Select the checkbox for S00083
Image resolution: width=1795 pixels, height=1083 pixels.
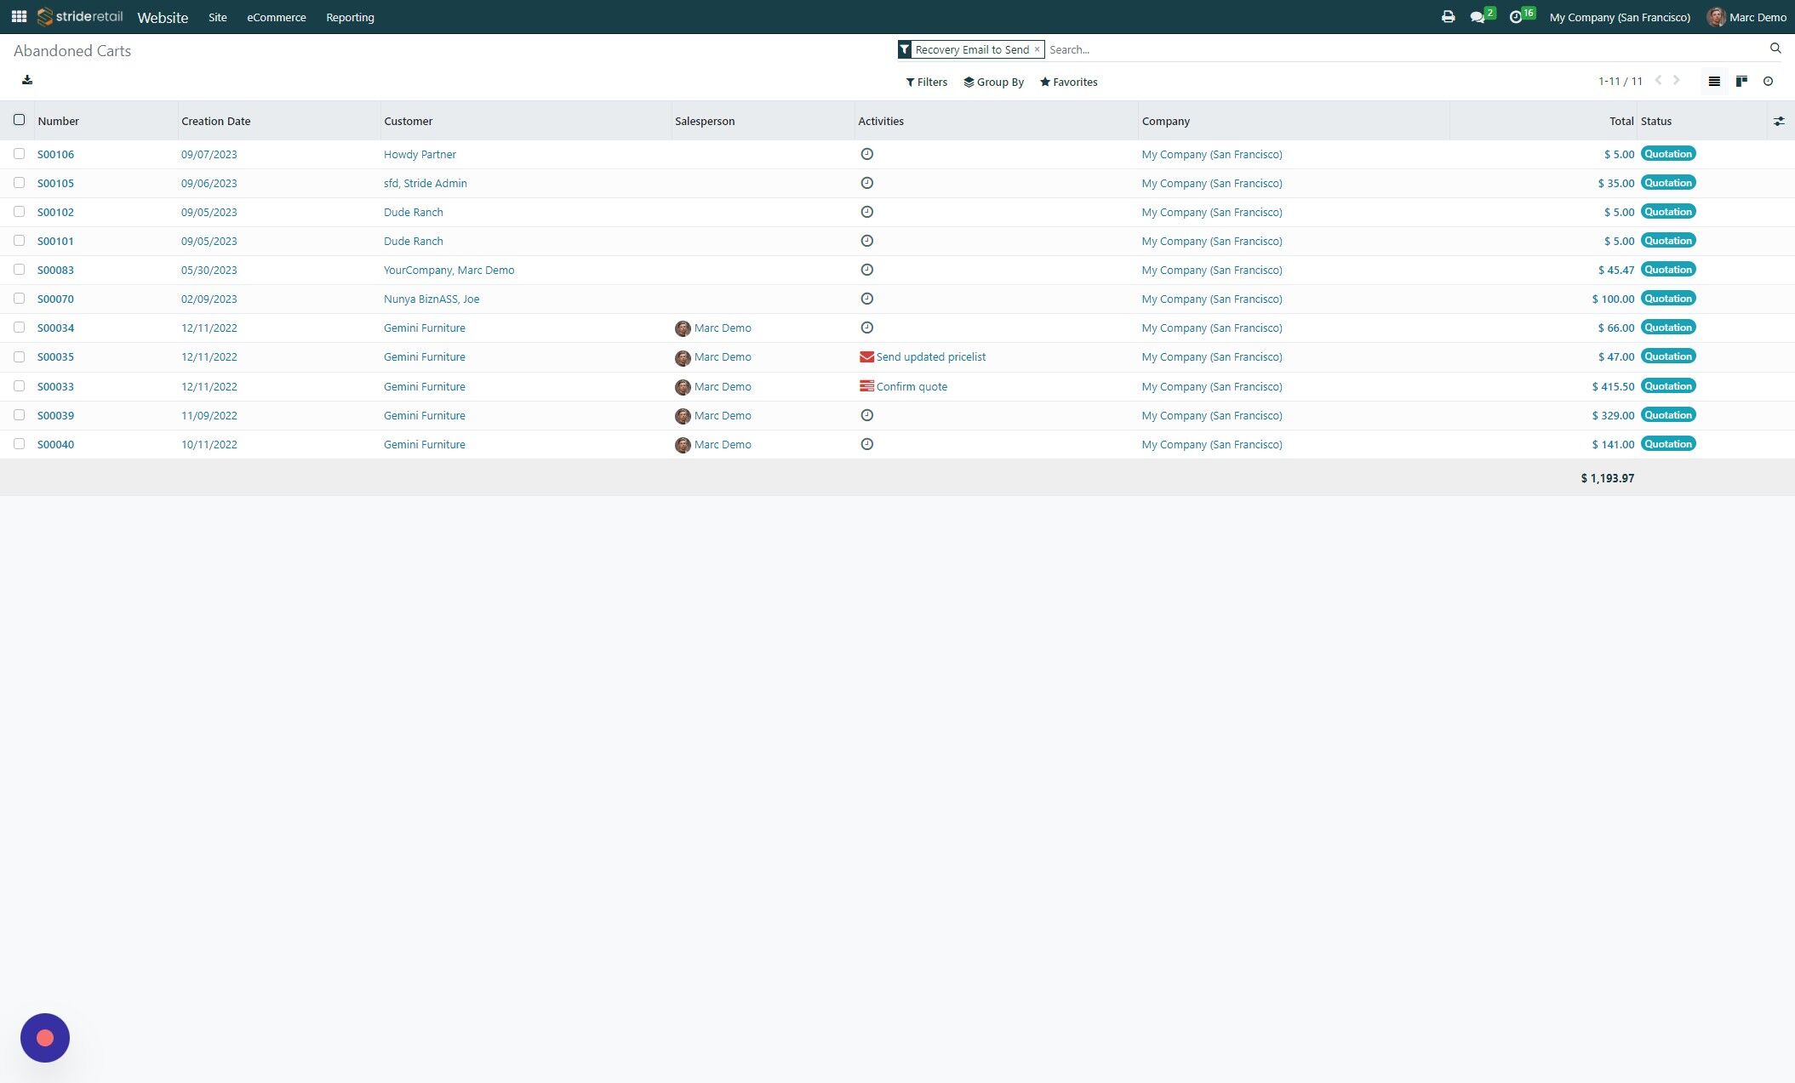pos(19,270)
